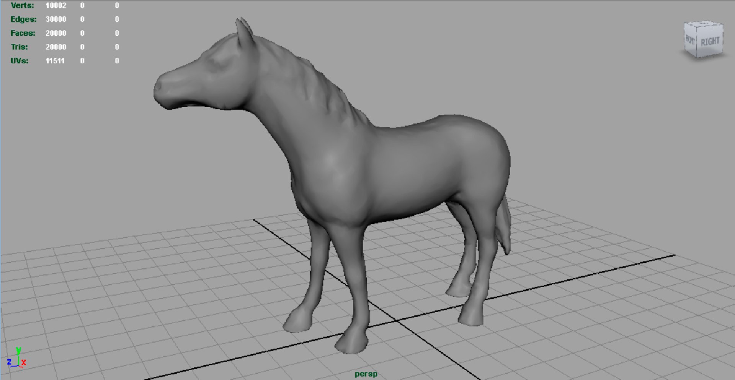This screenshot has height=380, width=735.
Task: Click the Faces label in the HUD
Action: point(23,33)
